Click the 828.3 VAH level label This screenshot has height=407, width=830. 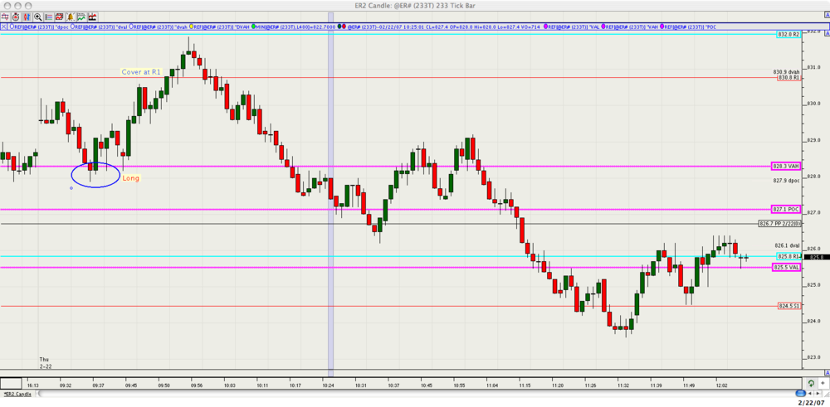coord(786,166)
